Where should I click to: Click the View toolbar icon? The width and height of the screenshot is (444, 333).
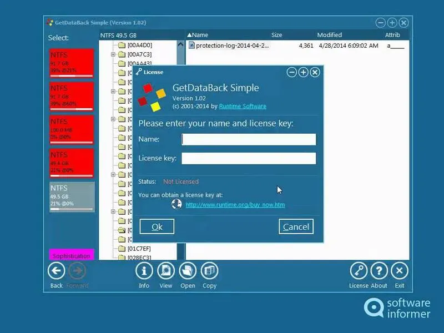165,272
